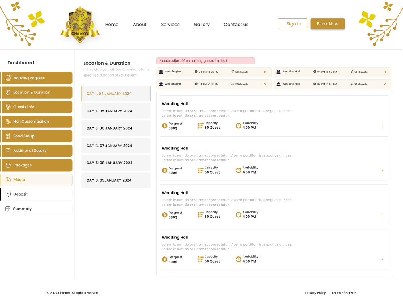Remove the bottom-left Wedding Hall booking chip
The image size is (403, 302).
coord(265,84)
